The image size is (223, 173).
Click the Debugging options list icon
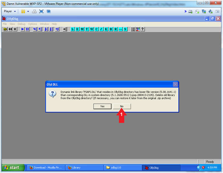click(133, 29)
